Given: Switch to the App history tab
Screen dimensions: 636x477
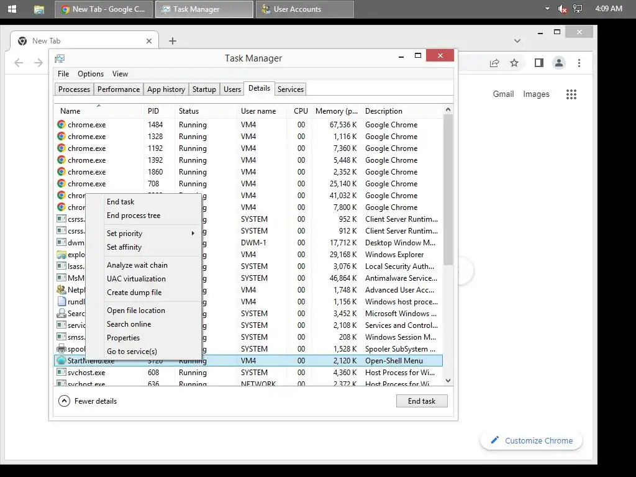Looking at the screenshot, I should (166, 89).
